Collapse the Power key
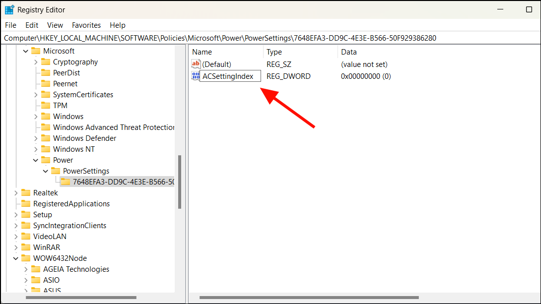 pyautogui.click(x=36, y=160)
